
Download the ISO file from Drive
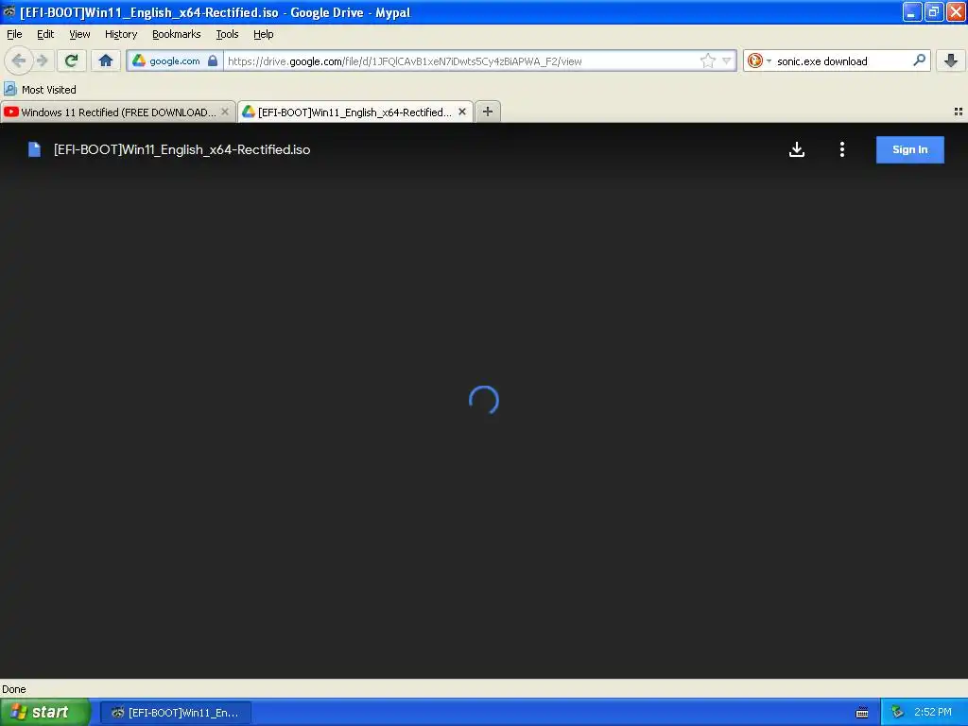[797, 149]
